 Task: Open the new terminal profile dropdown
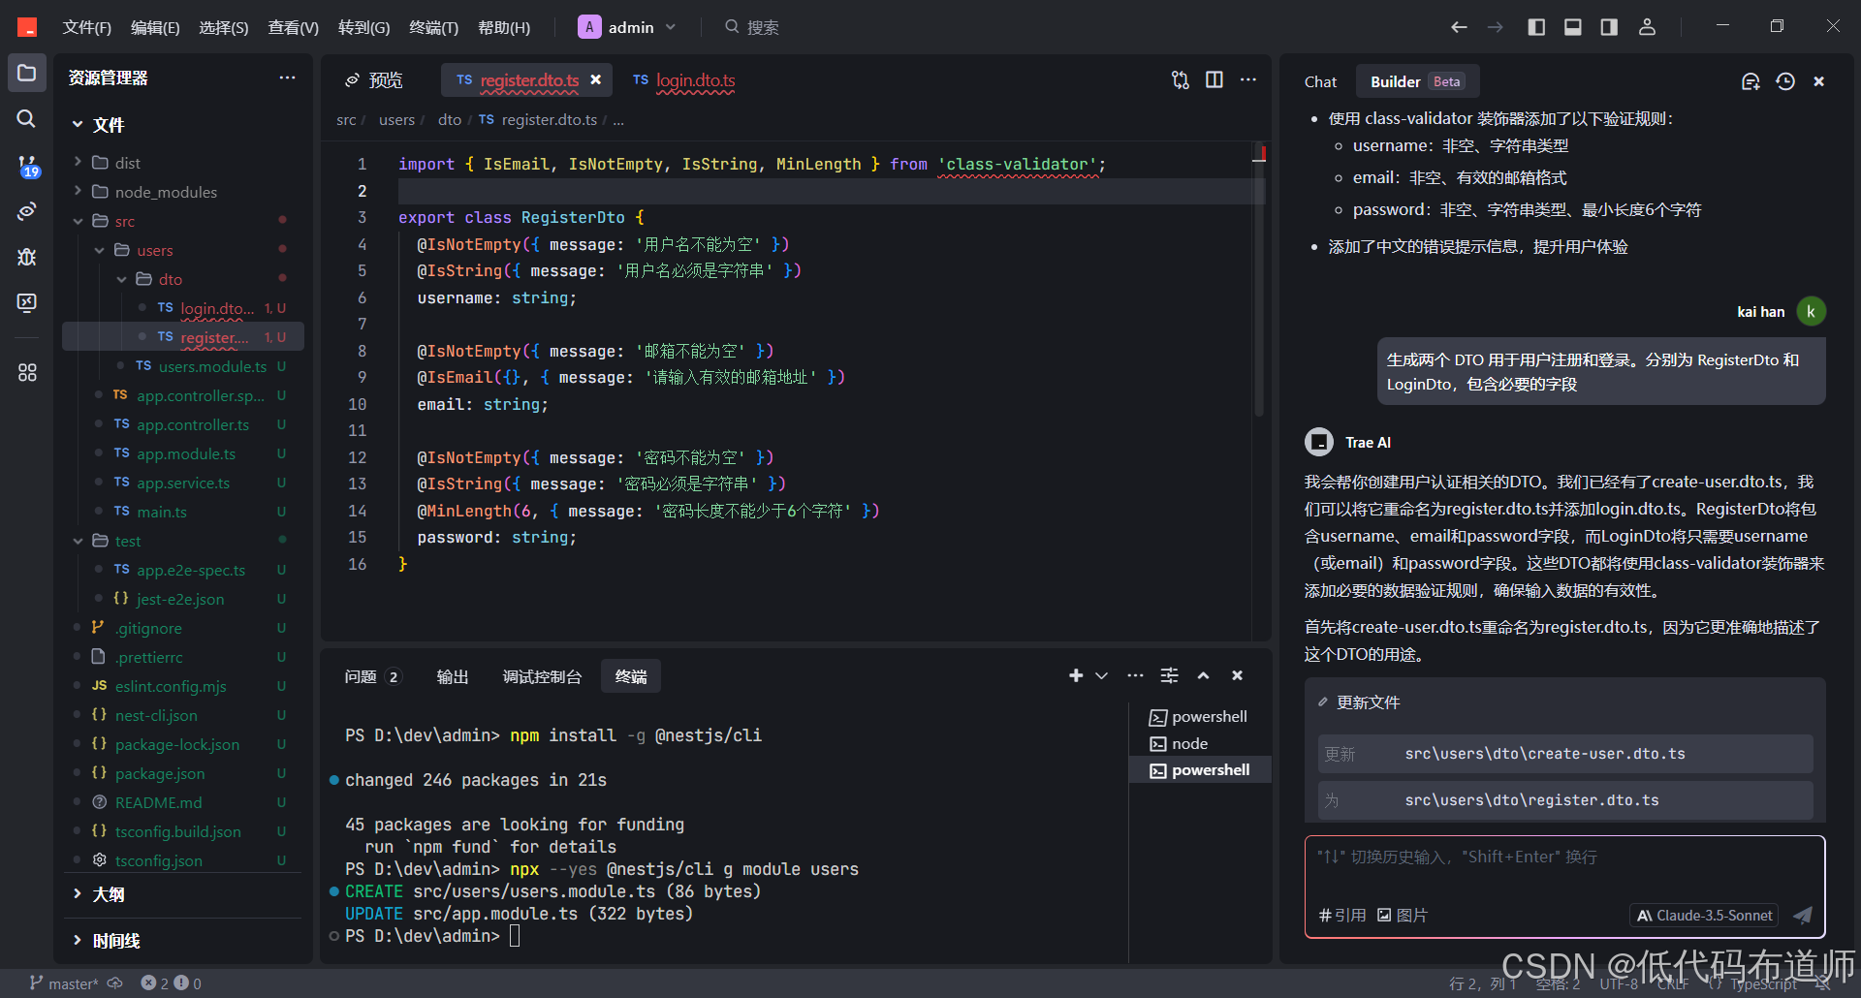(x=1101, y=675)
